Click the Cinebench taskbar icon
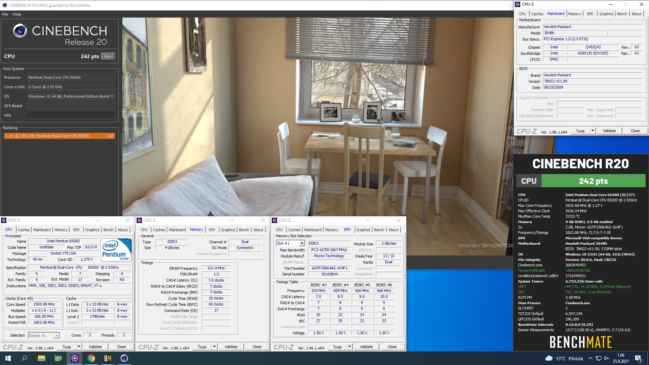Image resolution: width=649 pixels, height=365 pixels. click(124, 358)
